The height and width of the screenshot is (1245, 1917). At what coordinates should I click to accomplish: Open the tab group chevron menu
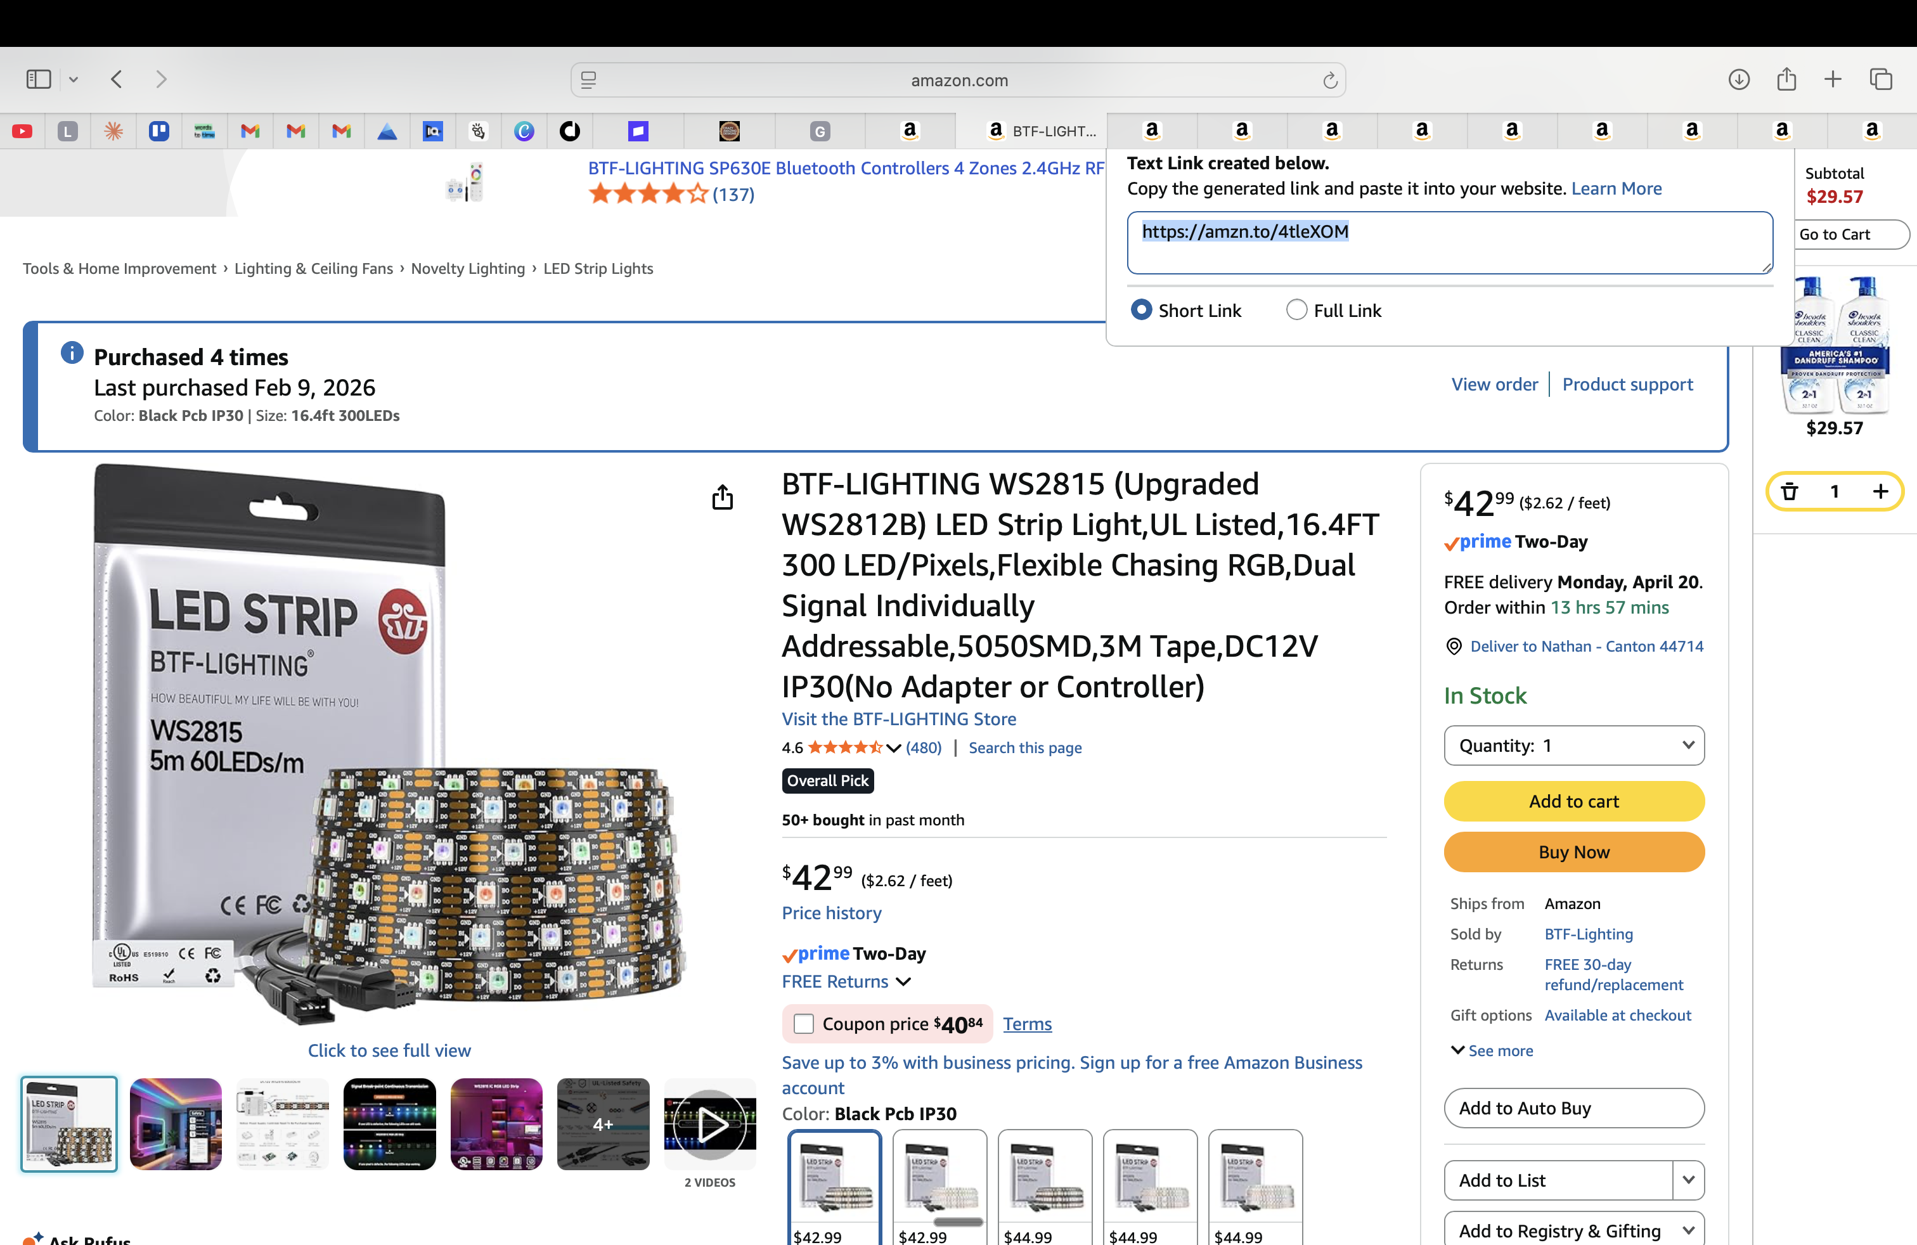[x=74, y=79]
